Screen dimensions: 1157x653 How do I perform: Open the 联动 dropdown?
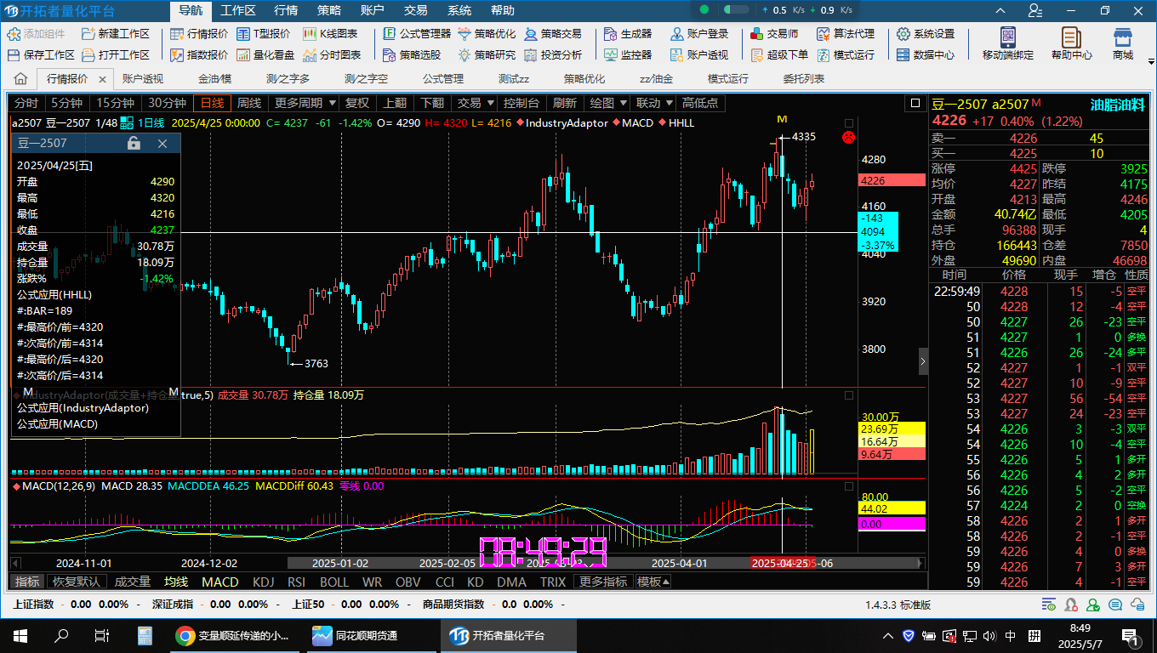pyautogui.click(x=654, y=103)
